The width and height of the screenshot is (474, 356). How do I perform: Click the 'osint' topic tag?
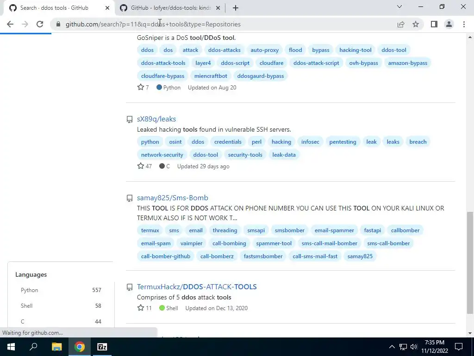175,142
